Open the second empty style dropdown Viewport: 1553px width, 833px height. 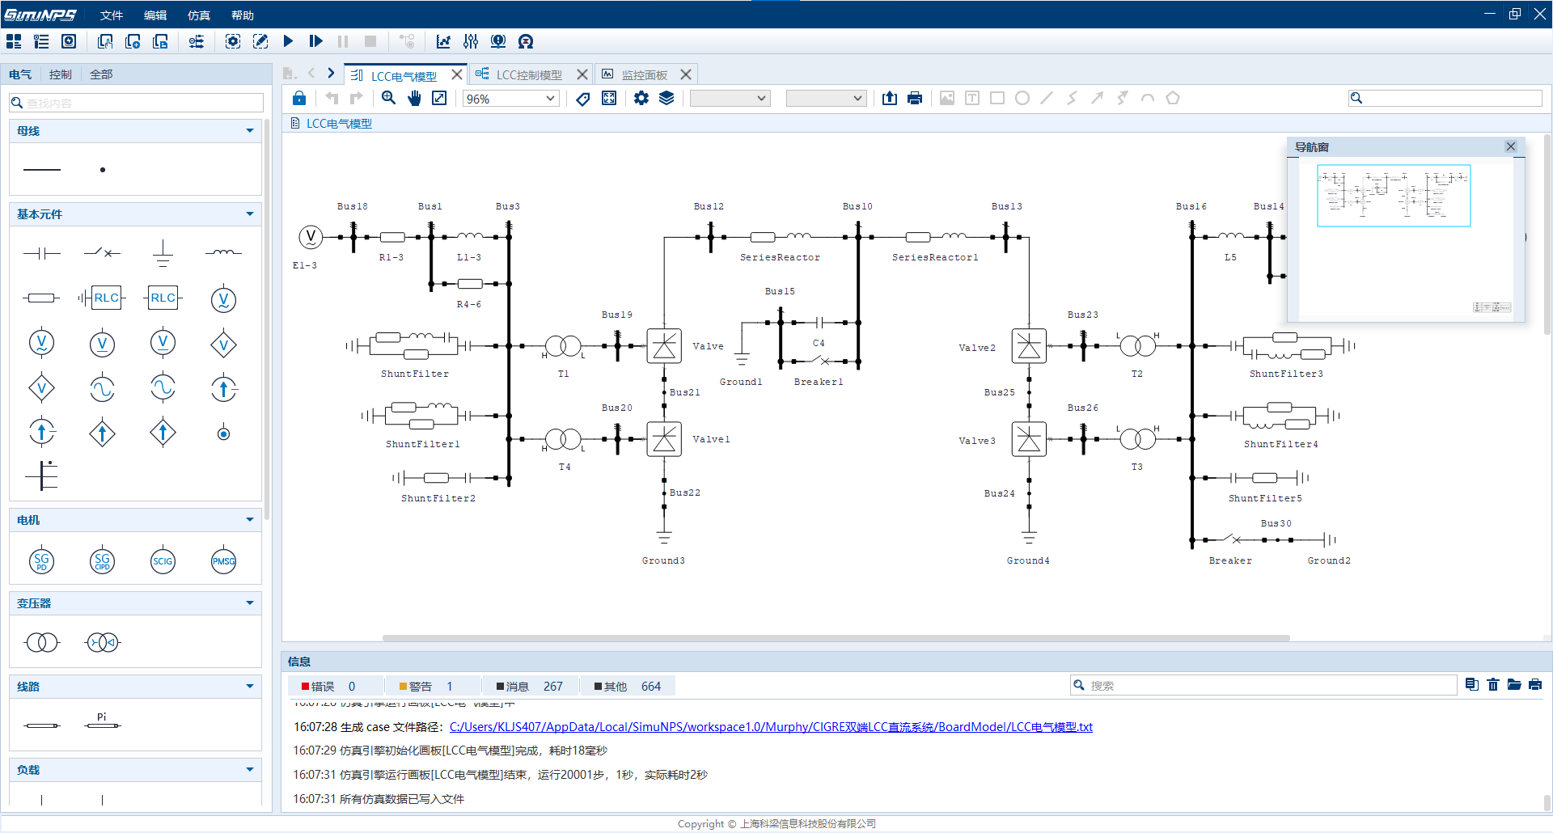point(826,99)
